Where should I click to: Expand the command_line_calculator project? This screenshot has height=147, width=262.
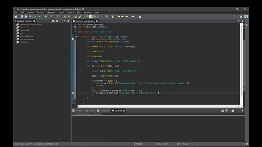point(15,24)
